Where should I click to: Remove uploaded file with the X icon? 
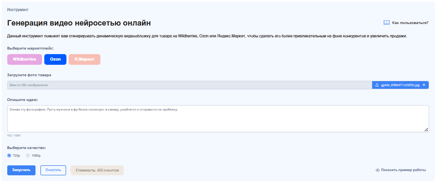pyautogui.click(x=424, y=85)
